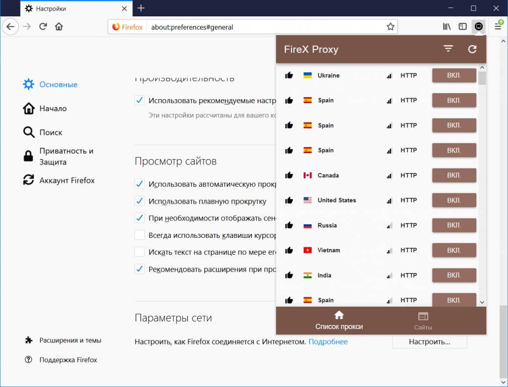
Task: Reload the current page in the toolbar
Action: pyautogui.click(x=43, y=27)
